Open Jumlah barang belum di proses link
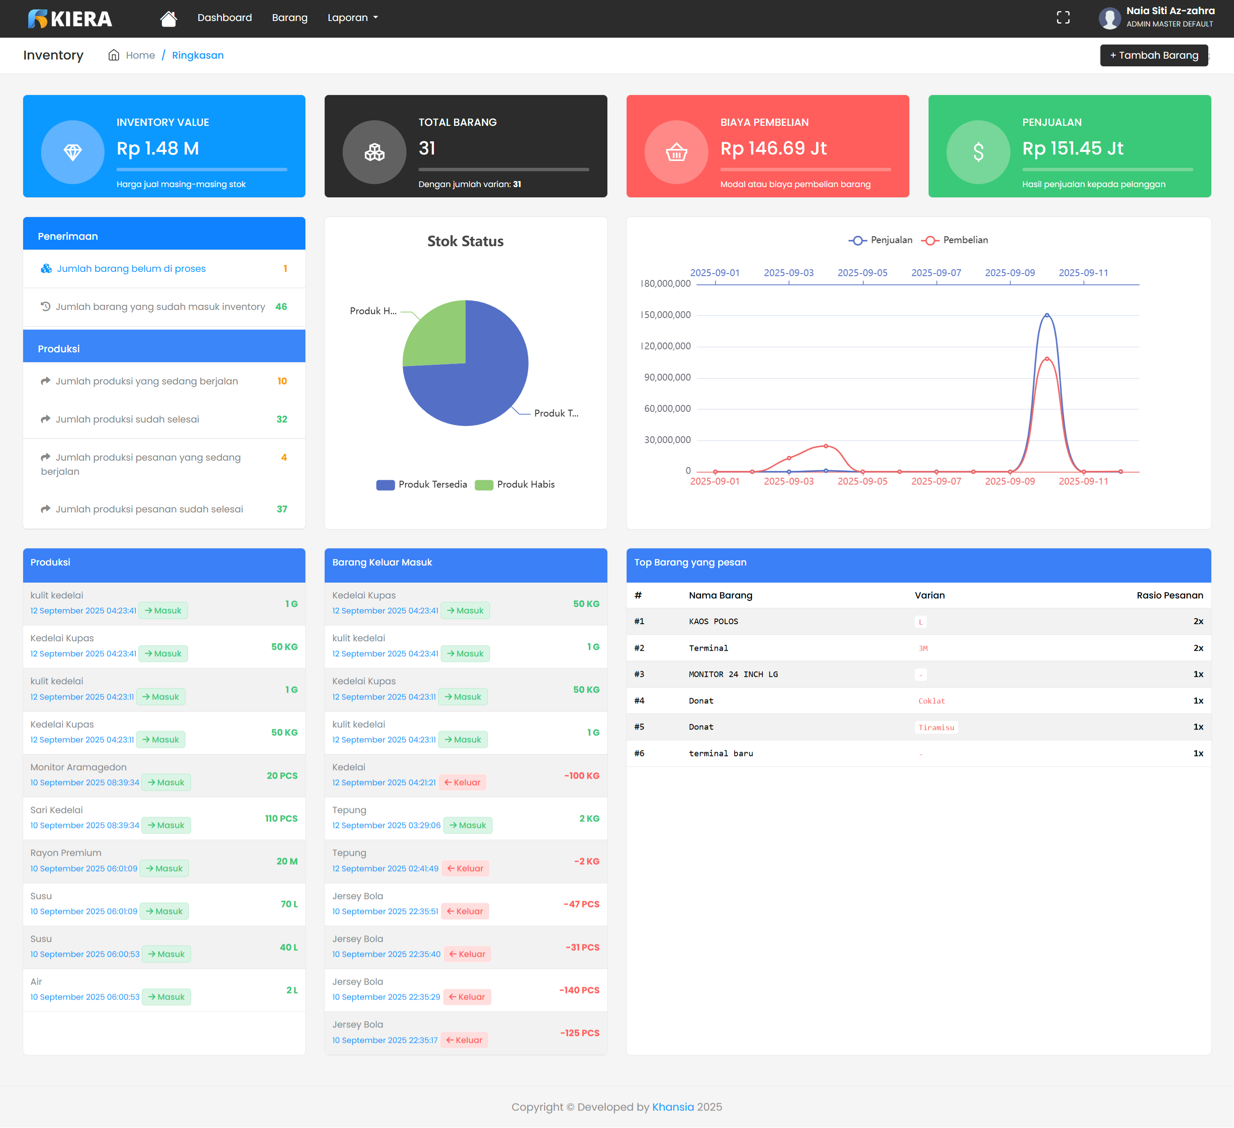The width and height of the screenshot is (1234, 1128). click(x=131, y=268)
